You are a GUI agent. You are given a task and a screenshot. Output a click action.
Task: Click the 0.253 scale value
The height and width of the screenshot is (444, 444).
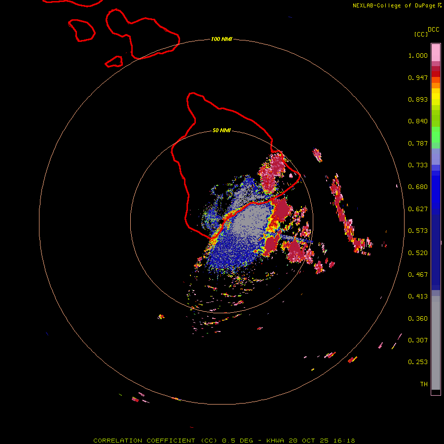(418, 362)
